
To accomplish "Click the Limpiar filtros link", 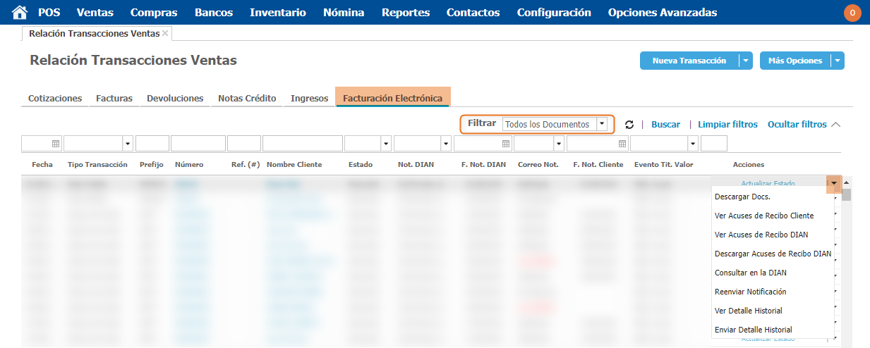I will point(727,125).
